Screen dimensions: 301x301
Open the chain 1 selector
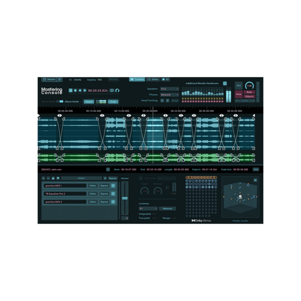82,178
